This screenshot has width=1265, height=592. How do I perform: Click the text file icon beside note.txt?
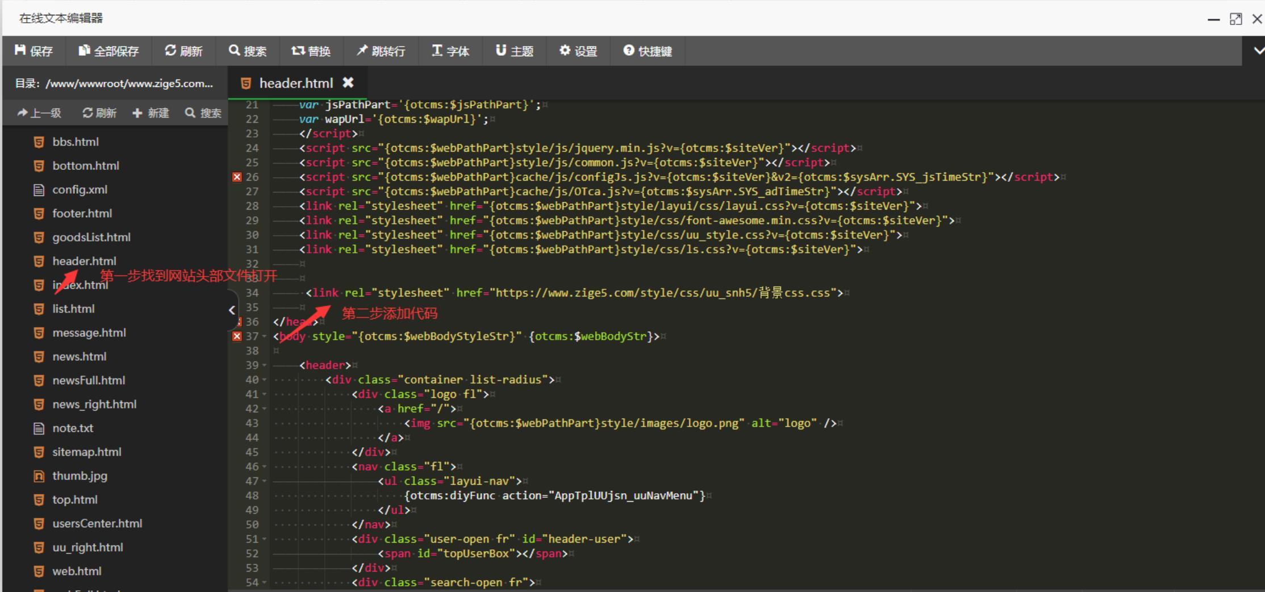point(39,428)
